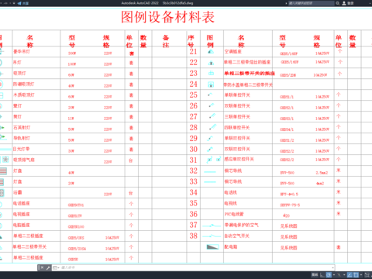Expand the search box arrow in title bar

click(x=286, y=3)
